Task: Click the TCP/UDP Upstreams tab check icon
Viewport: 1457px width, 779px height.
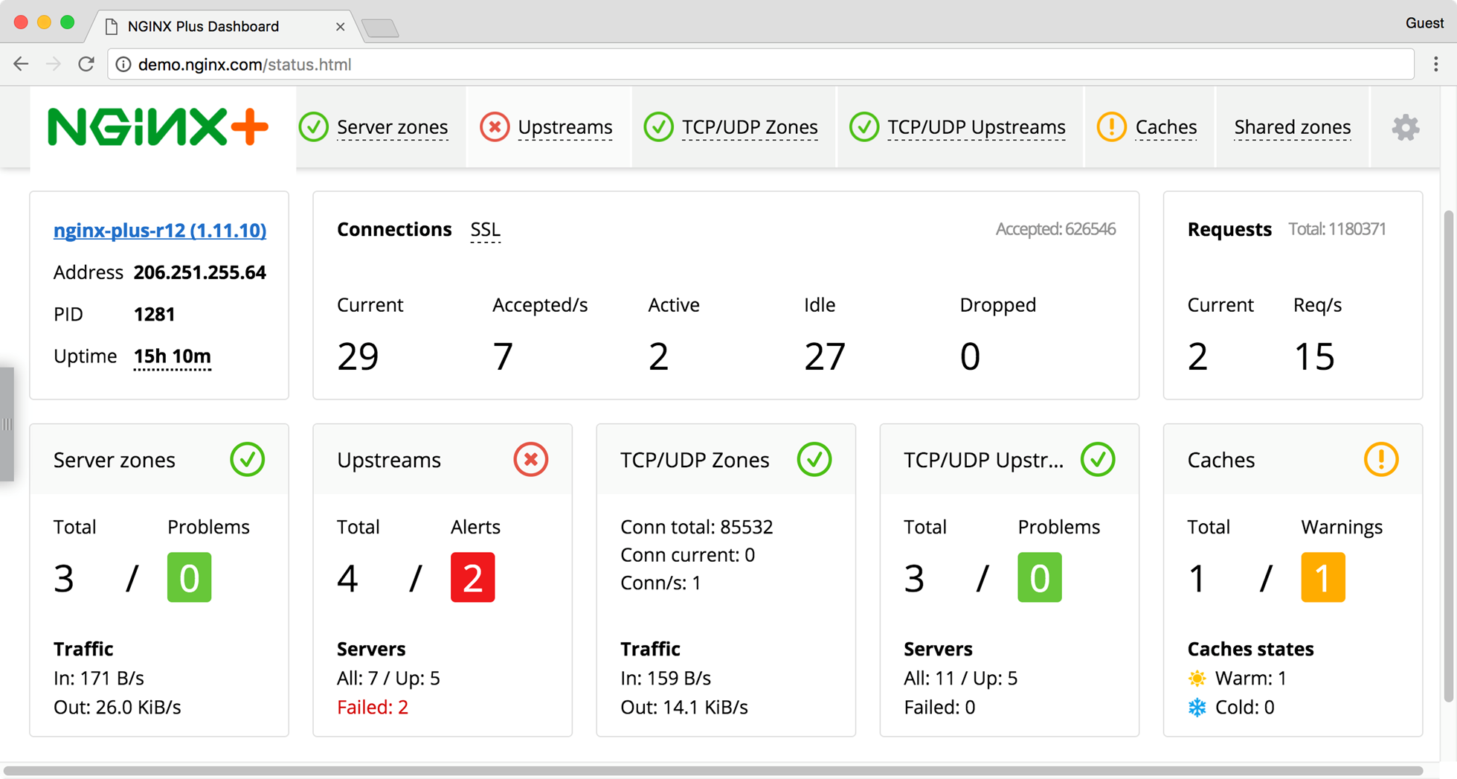Action: click(864, 127)
